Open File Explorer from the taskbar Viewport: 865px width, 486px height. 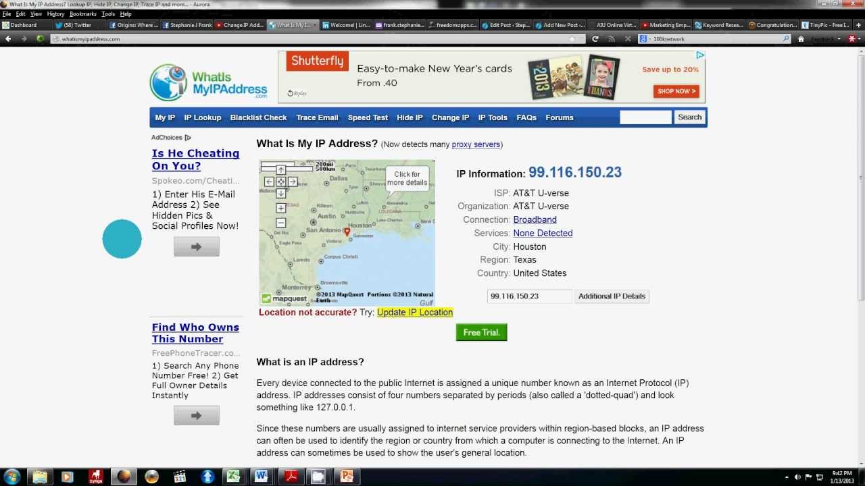40,477
